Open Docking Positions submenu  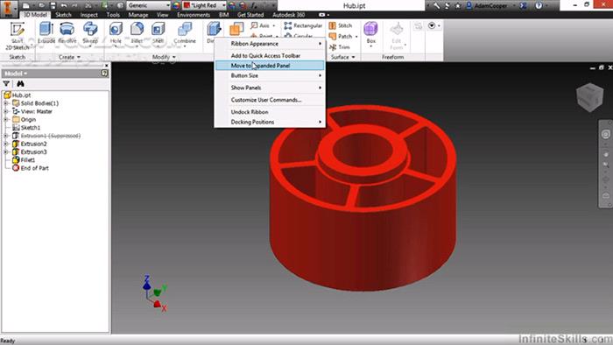tap(270, 122)
